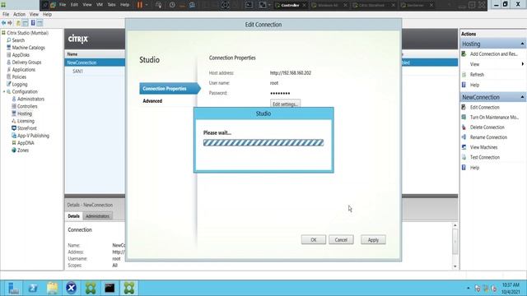Click Apply in Edit Connection dialog
Screen dimensions: 527x296
(x=373, y=240)
